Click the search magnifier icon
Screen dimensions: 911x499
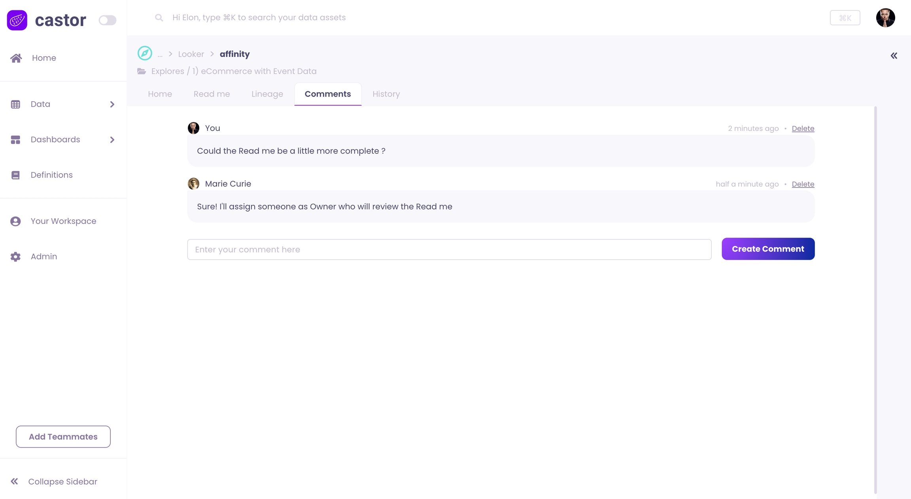[x=159, y=18]
